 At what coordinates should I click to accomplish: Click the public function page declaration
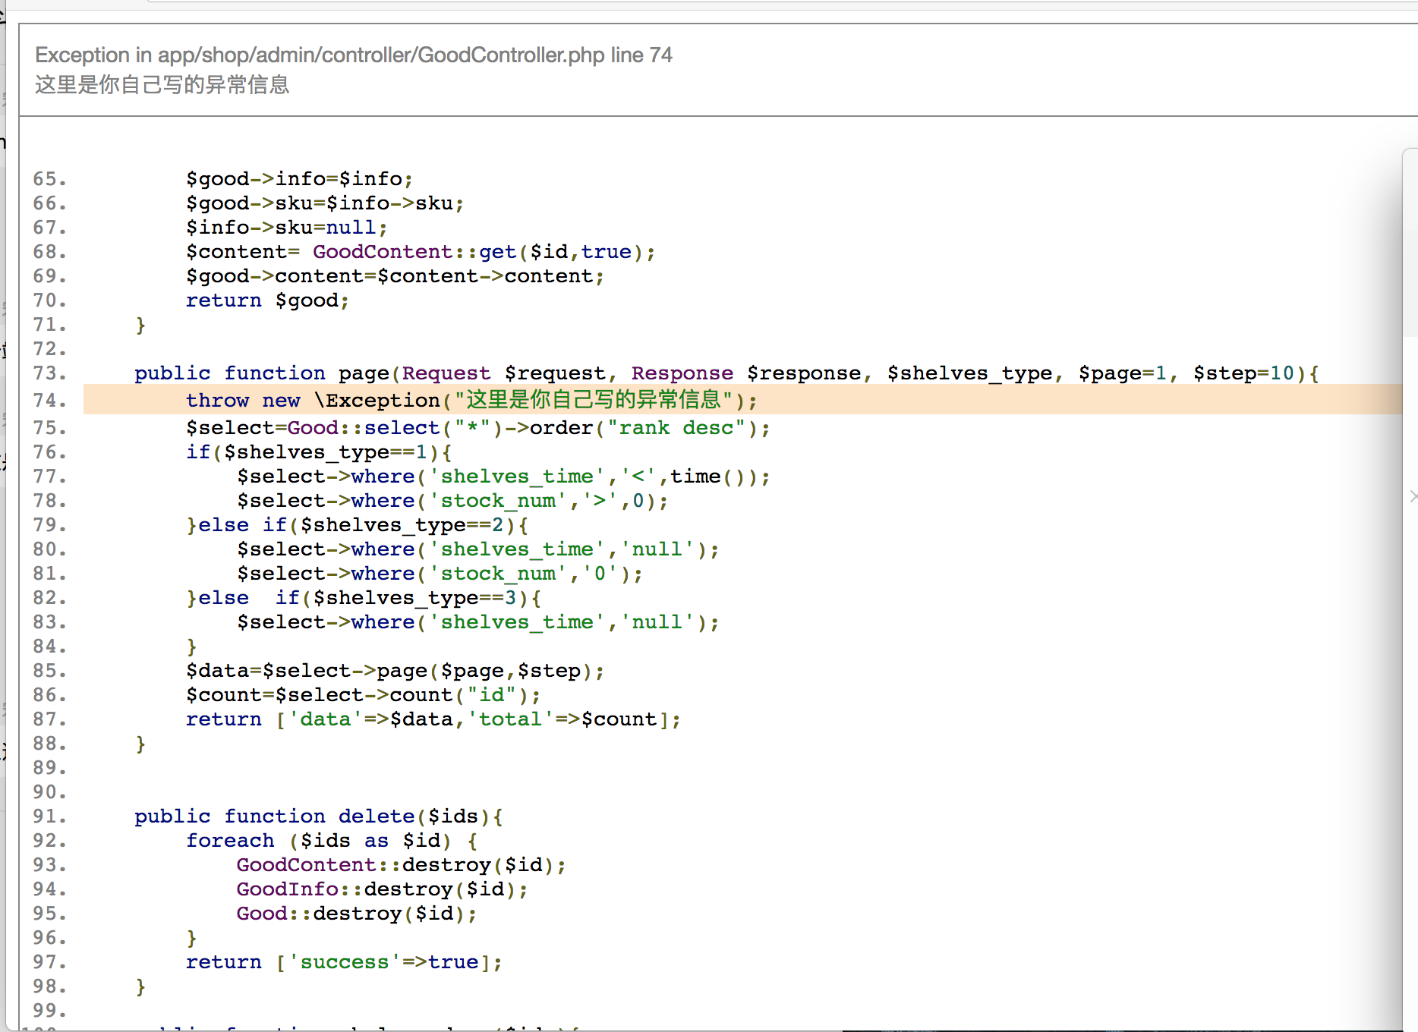tap(726, 373)
